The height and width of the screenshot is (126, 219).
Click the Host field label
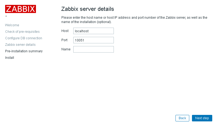(65, 31)
